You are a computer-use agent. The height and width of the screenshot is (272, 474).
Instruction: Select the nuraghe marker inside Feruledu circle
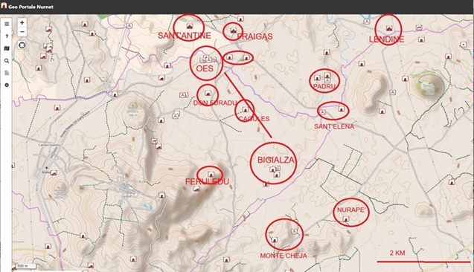pos(211,174)
